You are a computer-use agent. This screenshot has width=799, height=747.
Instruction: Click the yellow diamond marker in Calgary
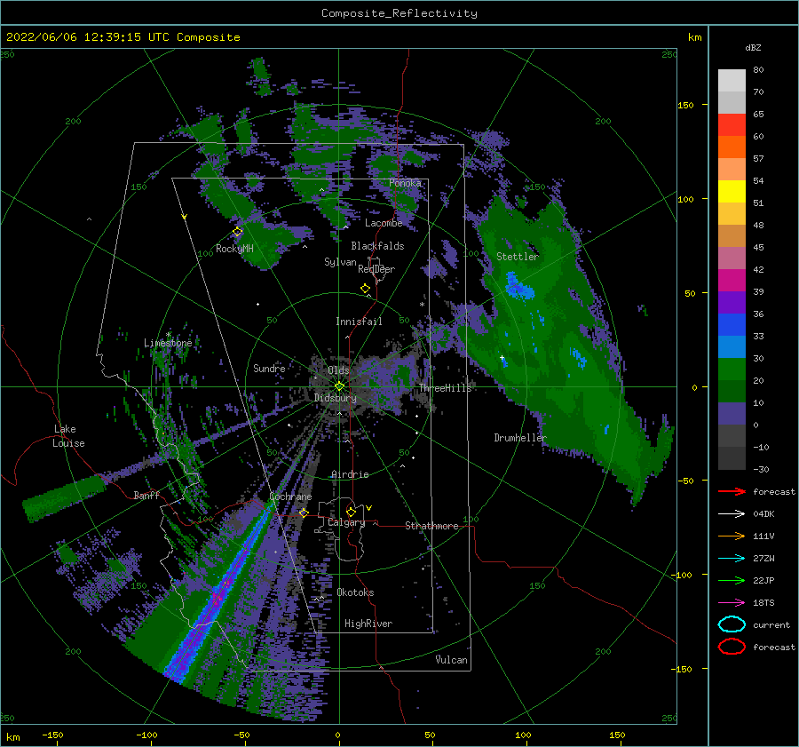[x=351, y=512]
